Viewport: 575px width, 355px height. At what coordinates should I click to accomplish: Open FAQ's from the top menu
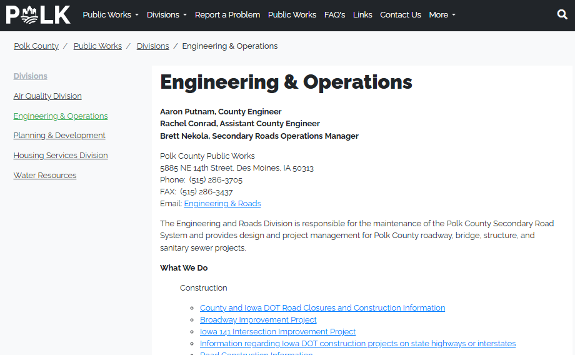[334, 14]
